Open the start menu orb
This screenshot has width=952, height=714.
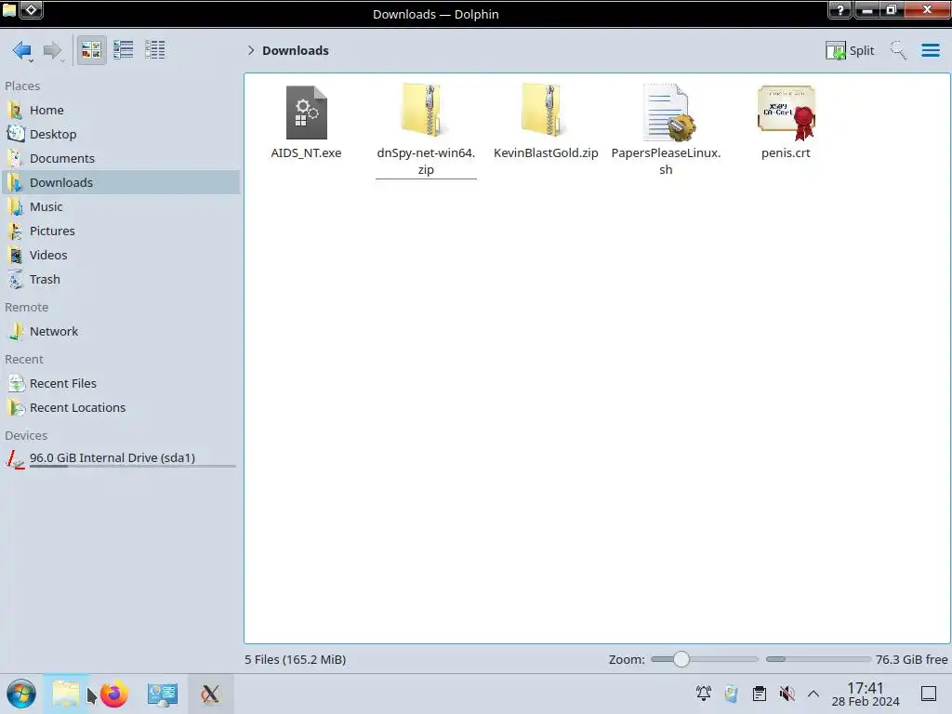(21, 694)
